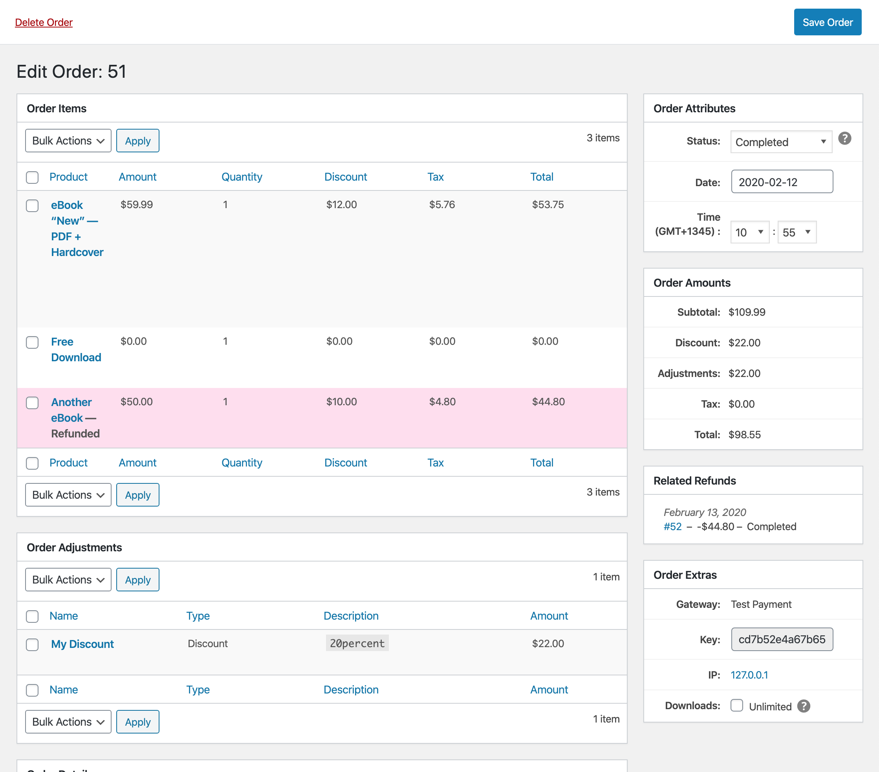Change the order Status dropdown from Completed

pos(781,142)
